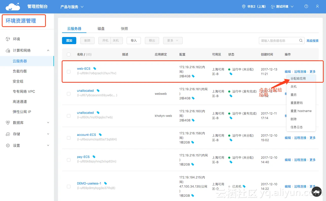Click the tag icon beside the webweb row's unallocated name
Viewport: 326px width, 201px height.
[x=98, y=91]
